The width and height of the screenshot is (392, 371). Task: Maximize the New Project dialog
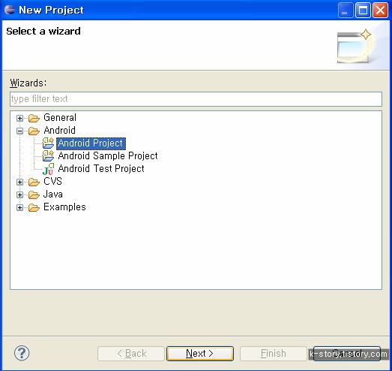tap(363, 11)
